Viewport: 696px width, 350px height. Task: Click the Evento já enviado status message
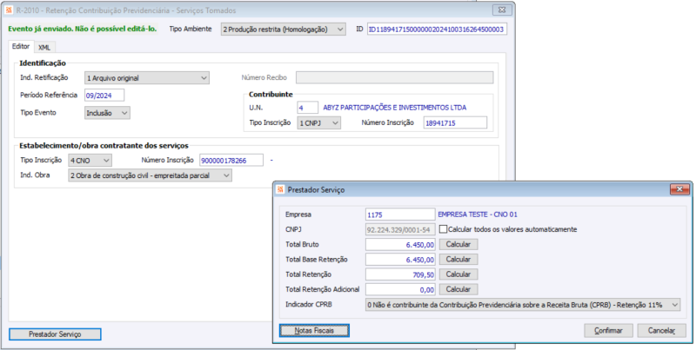pyautogui.click(x=83, y=29)
